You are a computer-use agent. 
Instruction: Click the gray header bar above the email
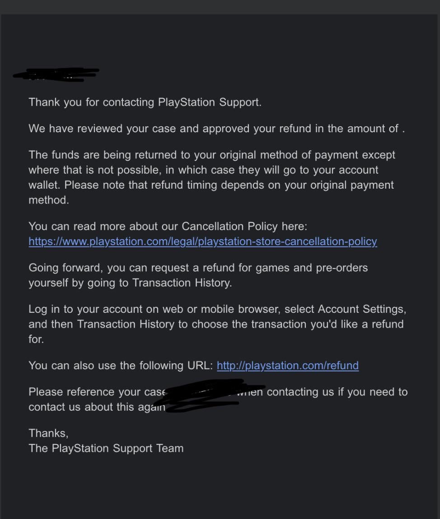tap(220, 7)
